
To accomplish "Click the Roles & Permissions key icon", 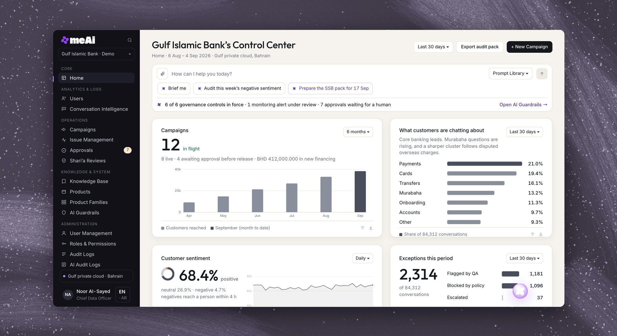I will 64,244.
